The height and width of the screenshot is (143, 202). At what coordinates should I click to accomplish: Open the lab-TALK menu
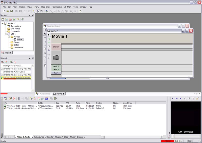(67, 7)
